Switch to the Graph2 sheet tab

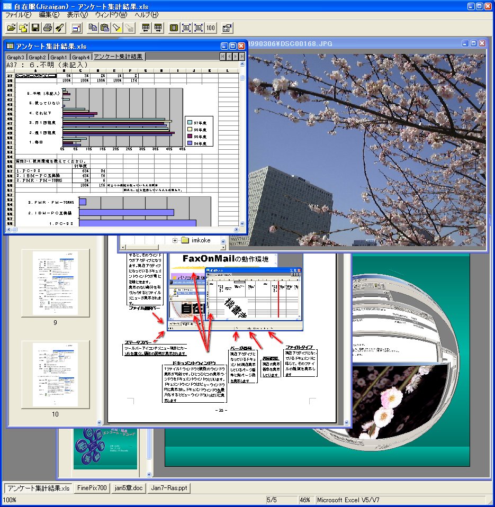pyautogui.click(x=37, y=57)
